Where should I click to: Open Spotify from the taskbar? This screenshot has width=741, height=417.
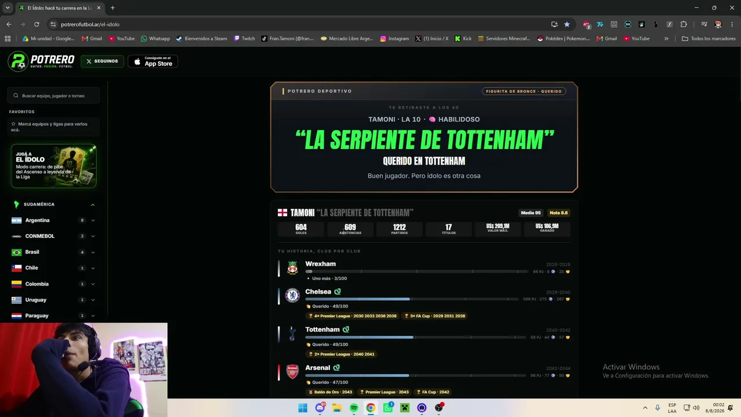point(354,408)
